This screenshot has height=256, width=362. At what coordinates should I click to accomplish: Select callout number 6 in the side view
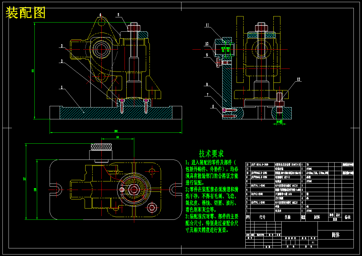(x=213, y=107)
